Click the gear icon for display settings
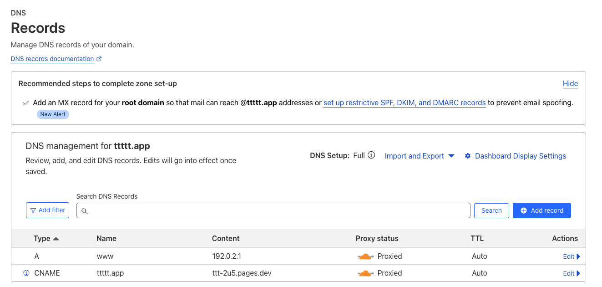The image size is (602, 287). 468,156
